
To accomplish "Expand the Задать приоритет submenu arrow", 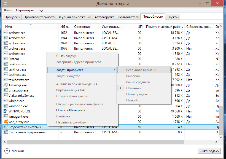I will 114,70.
